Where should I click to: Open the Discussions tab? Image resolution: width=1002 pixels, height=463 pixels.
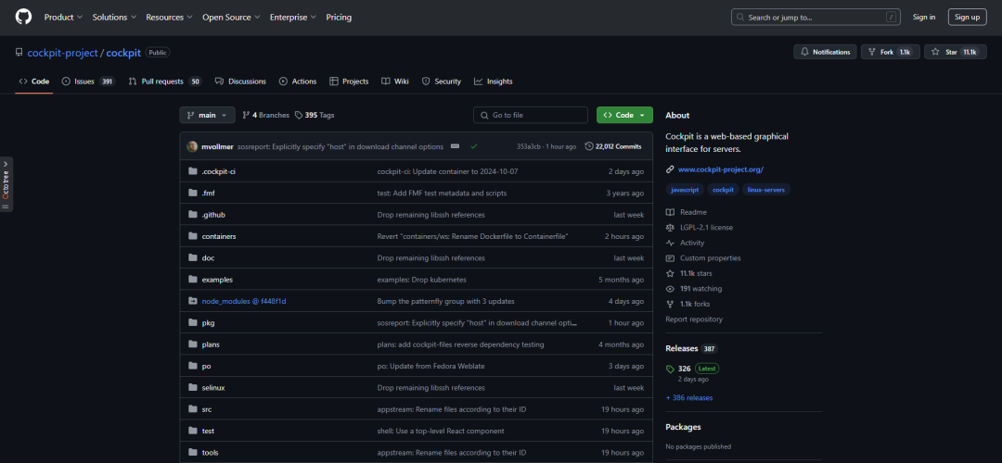240,81
